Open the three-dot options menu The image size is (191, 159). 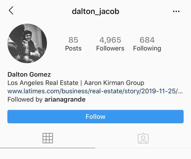pyautogui.click(x=176, y=11)
